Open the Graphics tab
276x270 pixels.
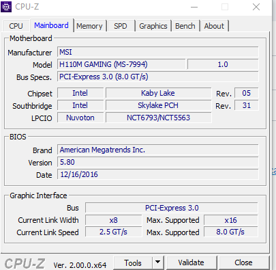pyautogui.click(x=153, y=26)
